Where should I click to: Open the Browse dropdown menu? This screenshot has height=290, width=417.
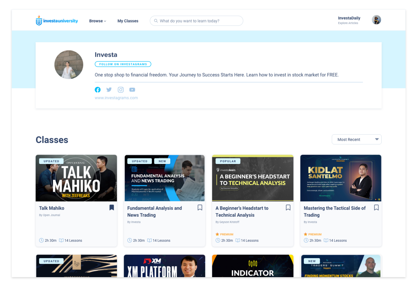(97, 21)
